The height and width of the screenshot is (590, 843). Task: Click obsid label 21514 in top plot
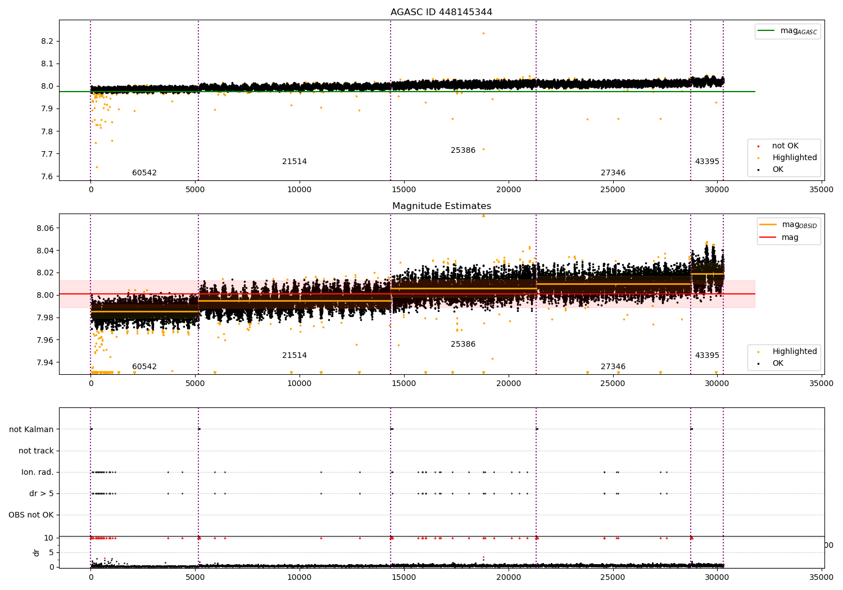(x=294, y=162)
